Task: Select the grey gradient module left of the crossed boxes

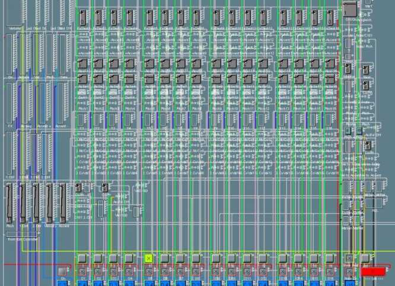Action: point(62,272)
